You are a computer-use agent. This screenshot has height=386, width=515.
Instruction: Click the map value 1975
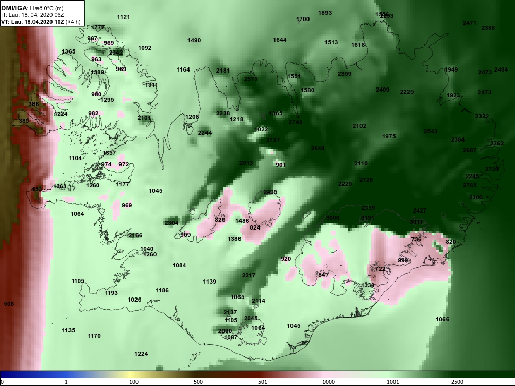[389, 136]
